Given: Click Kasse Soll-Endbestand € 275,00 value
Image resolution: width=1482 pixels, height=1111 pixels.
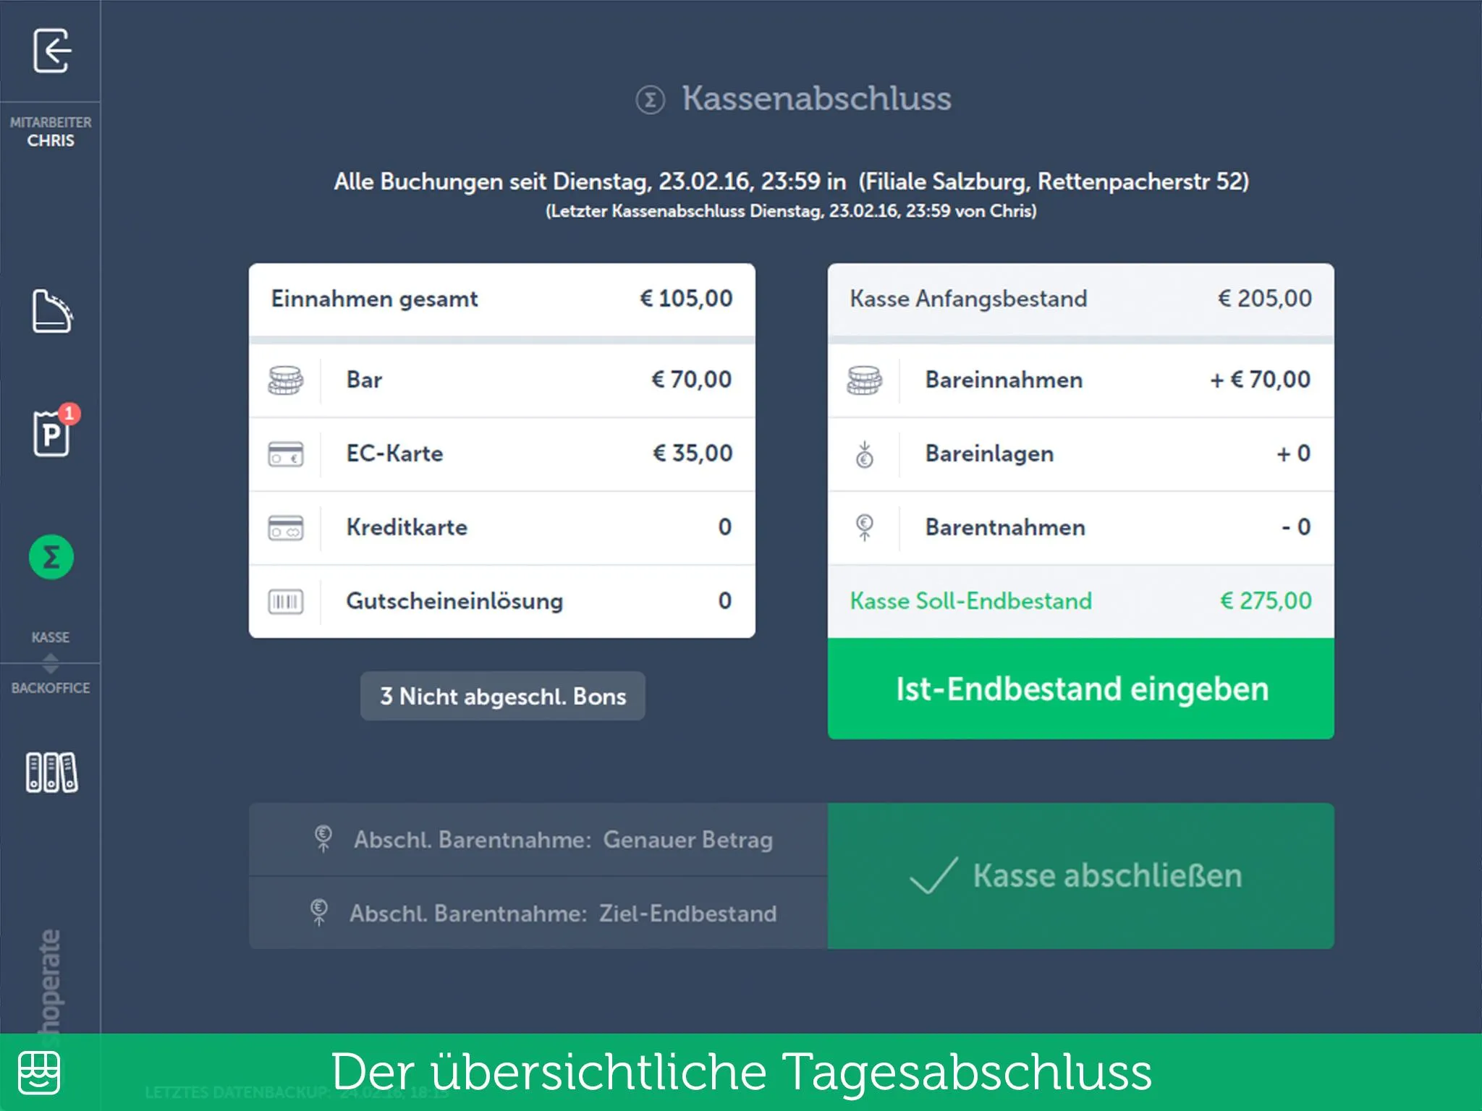Looking at the screenshot, I should 1266,601.
